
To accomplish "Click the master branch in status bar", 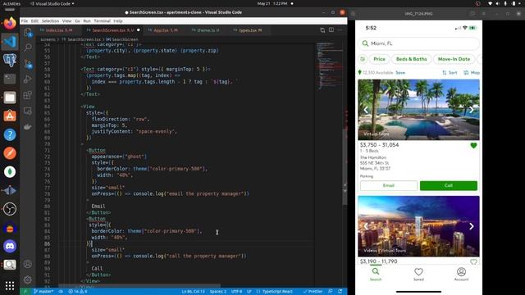I will click(x=43, y=292).
